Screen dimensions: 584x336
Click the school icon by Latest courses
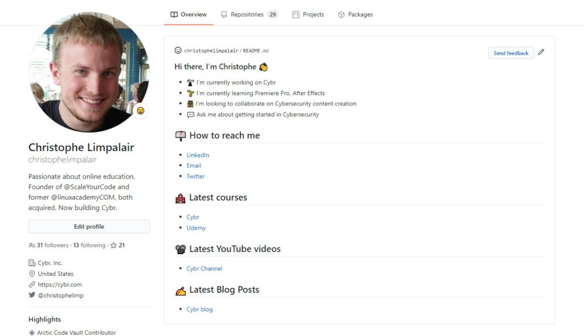180,198
